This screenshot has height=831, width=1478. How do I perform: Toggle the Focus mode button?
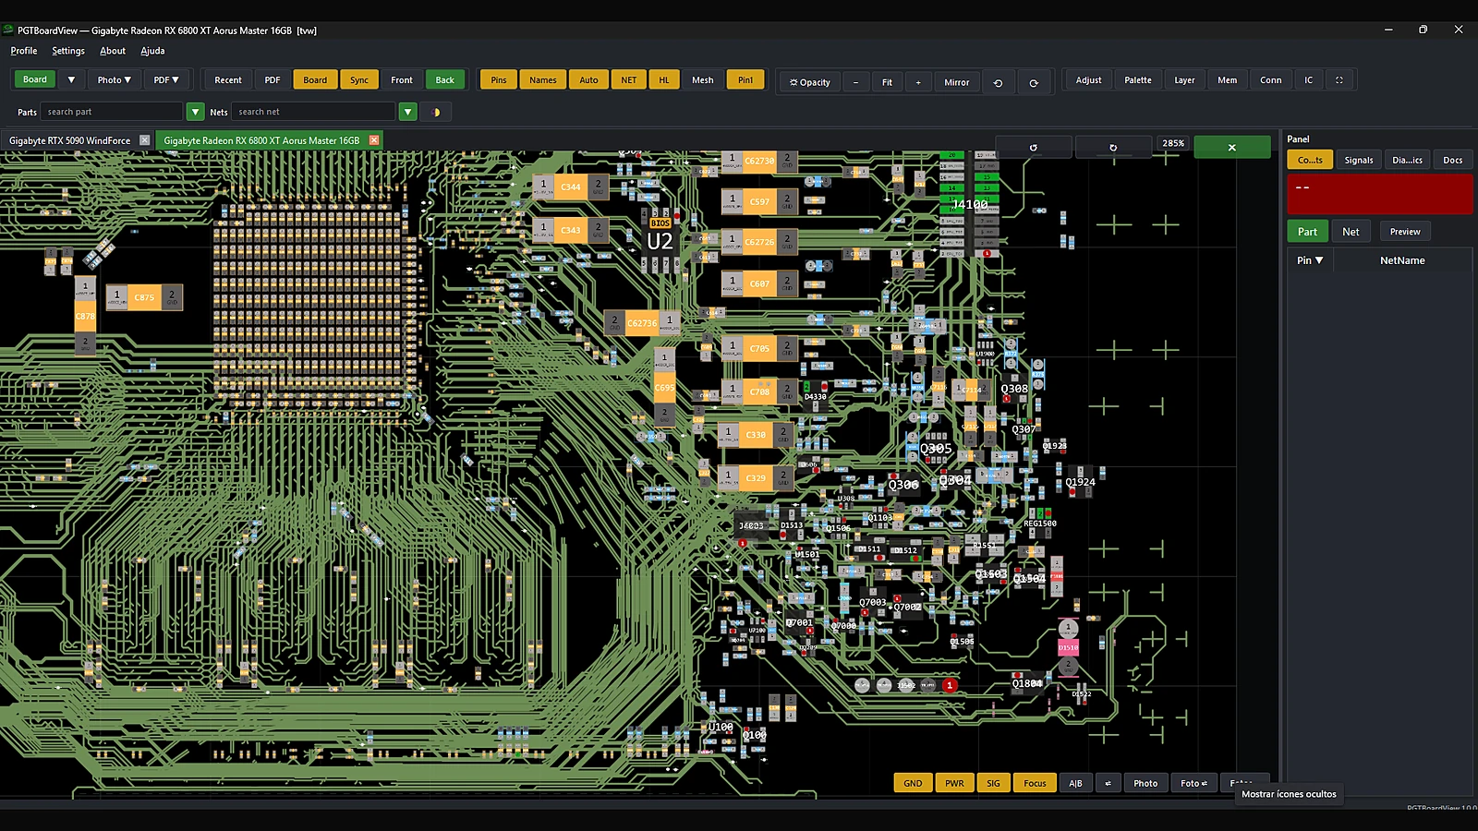point(1035,783)
